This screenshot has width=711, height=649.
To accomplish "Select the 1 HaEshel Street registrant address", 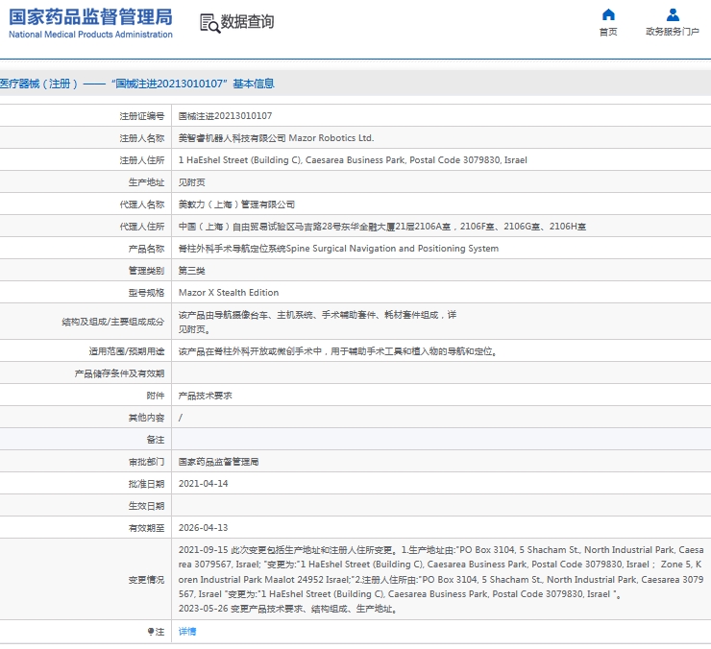I will tap(353, 160).
